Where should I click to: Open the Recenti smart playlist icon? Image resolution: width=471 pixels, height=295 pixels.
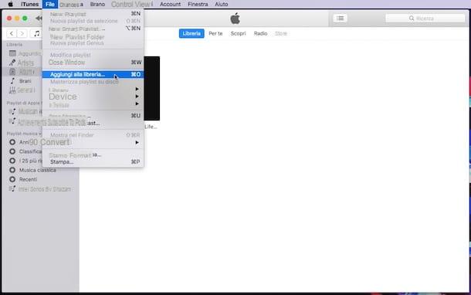12,179
